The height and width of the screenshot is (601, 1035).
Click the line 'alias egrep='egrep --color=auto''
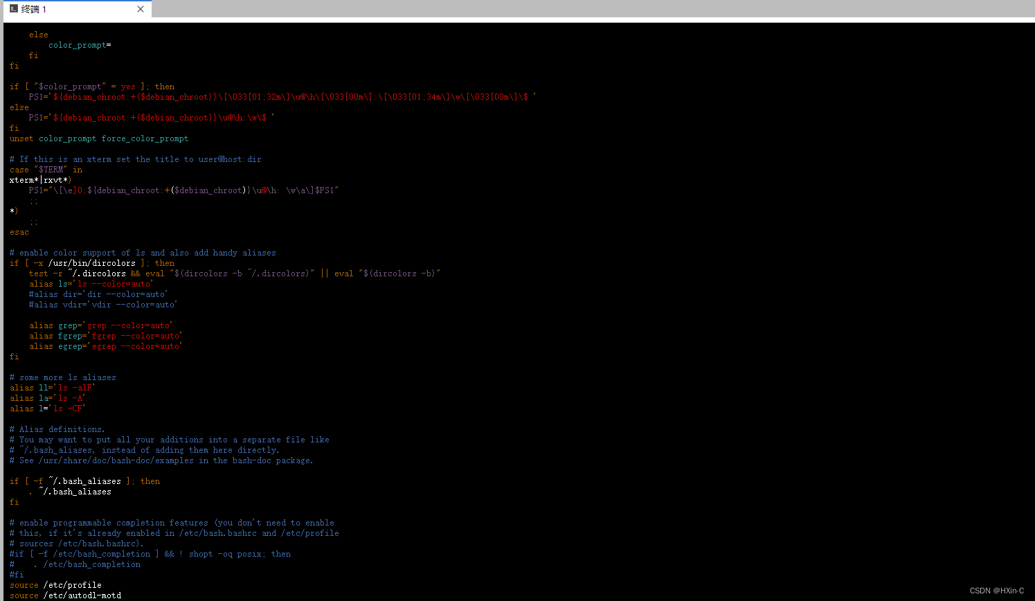coord(106,346)
